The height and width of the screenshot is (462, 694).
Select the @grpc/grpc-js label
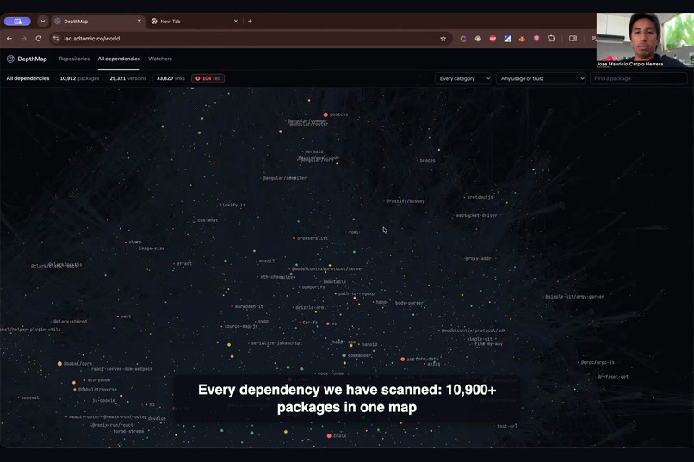coord(598,362)
